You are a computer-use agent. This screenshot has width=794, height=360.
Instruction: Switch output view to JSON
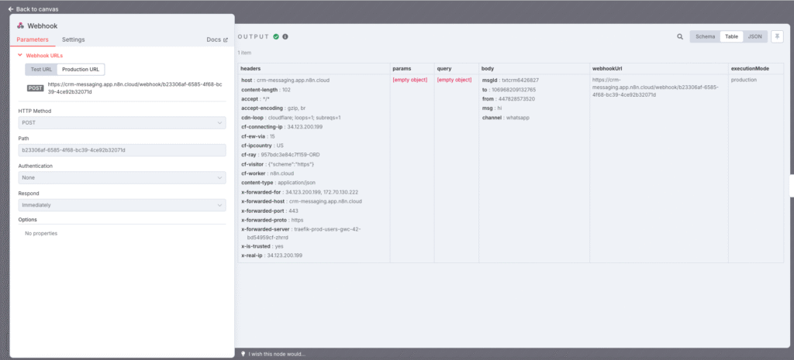click(755, 36)
